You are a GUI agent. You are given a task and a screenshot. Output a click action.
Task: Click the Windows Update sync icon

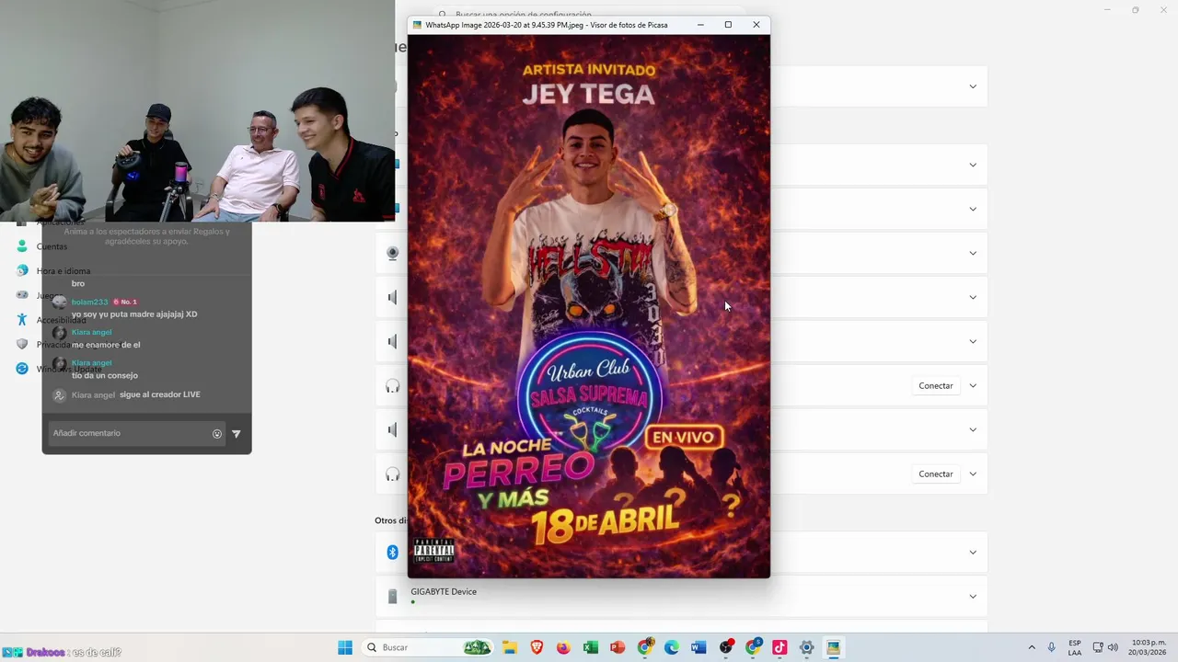tap(22, 369)
